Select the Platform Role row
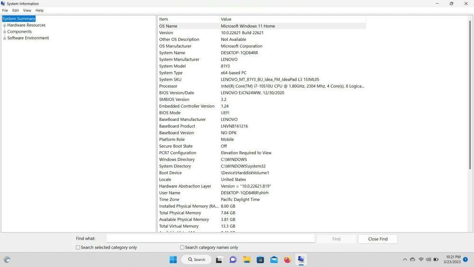This screenshot has height=267, width=474. pyautogui.click(x=262, y=139)
